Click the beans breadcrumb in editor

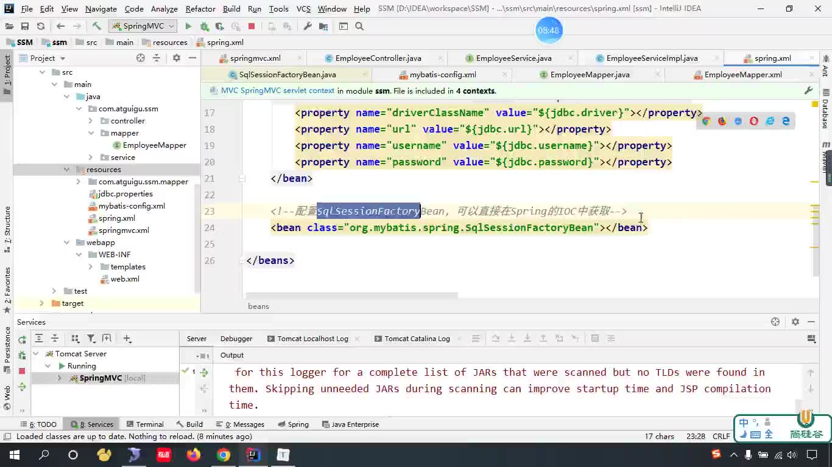point(258,306)
